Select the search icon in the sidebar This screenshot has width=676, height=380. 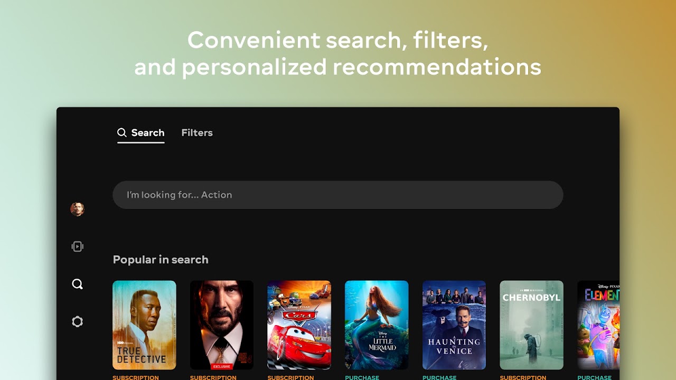tap(77, 284)
